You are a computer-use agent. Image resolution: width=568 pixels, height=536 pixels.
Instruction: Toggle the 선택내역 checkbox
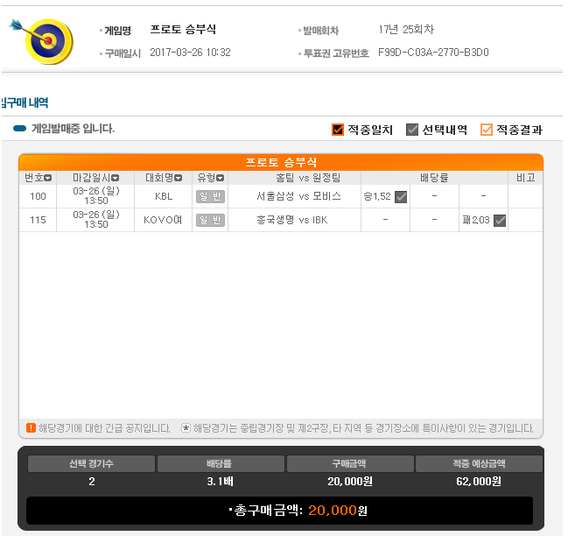coord(412,130)
